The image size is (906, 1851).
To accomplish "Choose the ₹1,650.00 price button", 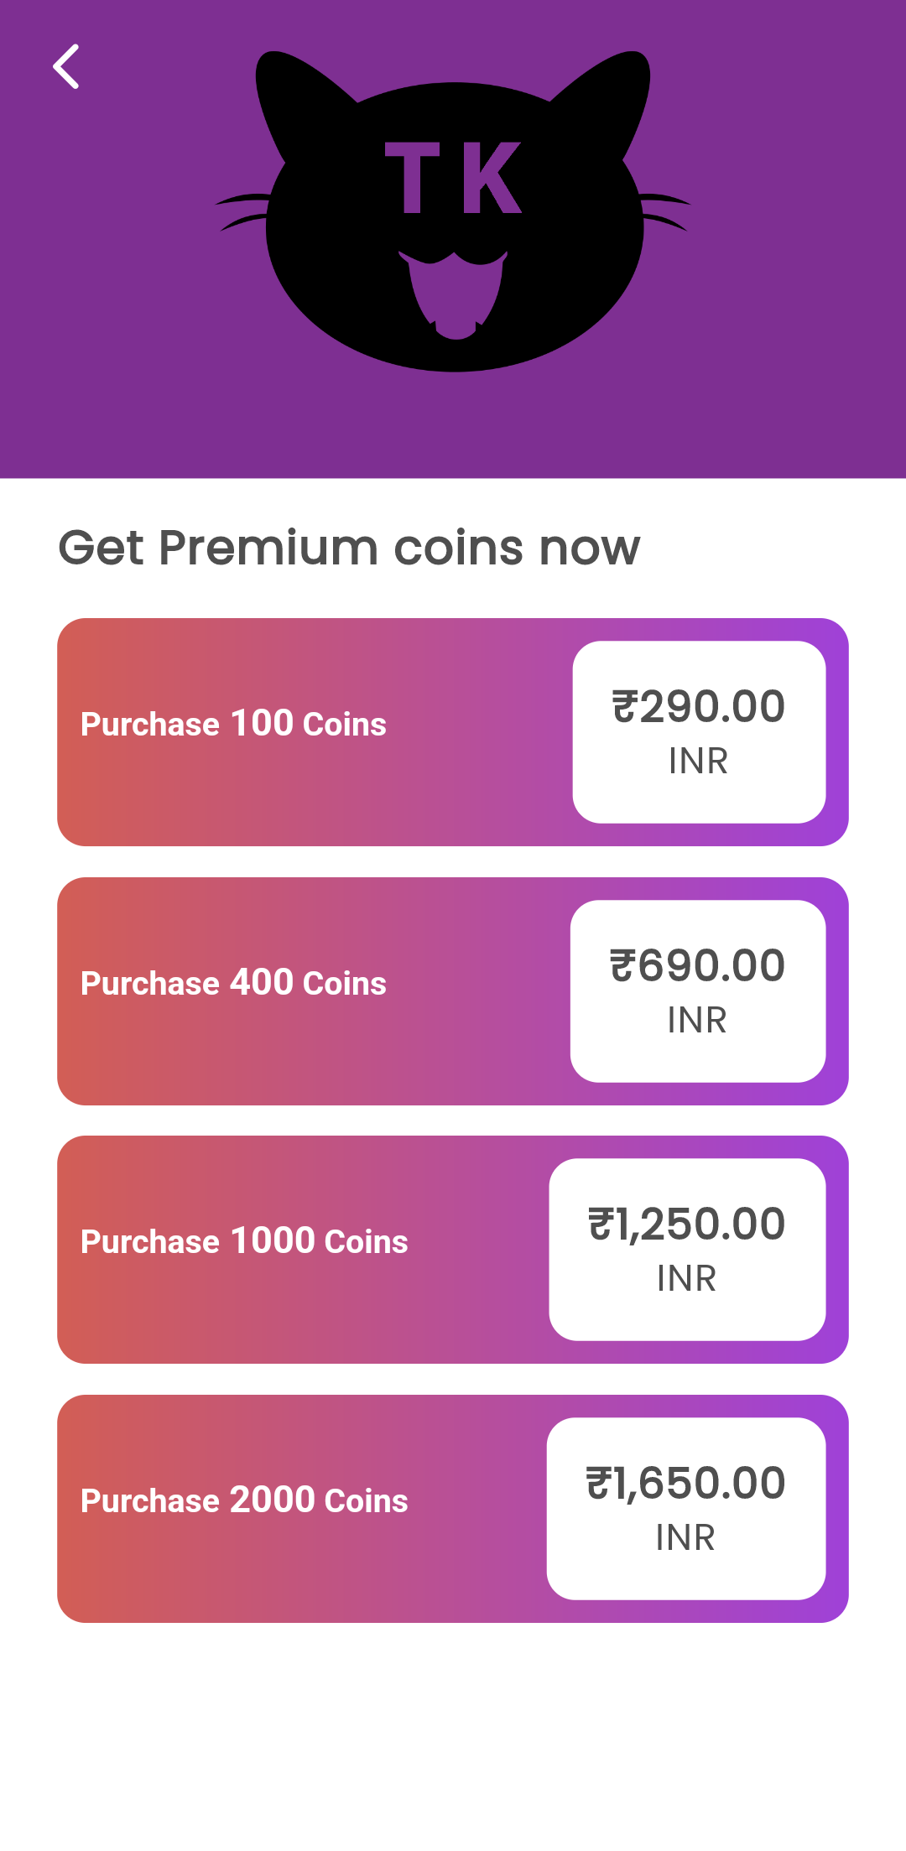I will [x=686, y=1509].
